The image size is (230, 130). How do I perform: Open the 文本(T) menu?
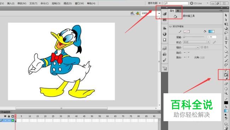point(33,3)
